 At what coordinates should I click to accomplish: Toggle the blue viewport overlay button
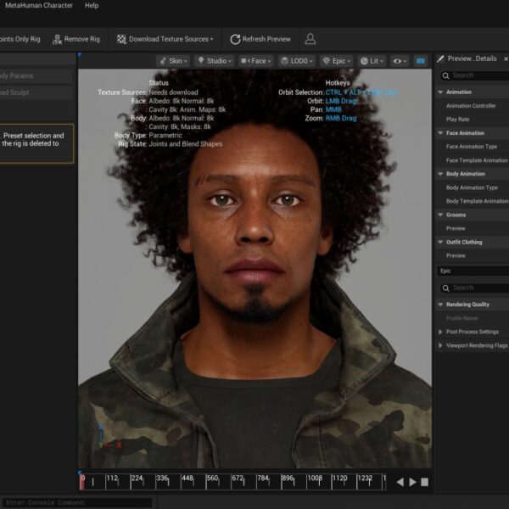421,61
